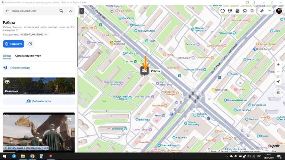Share the place via the share icon

(x=30, y=44)
